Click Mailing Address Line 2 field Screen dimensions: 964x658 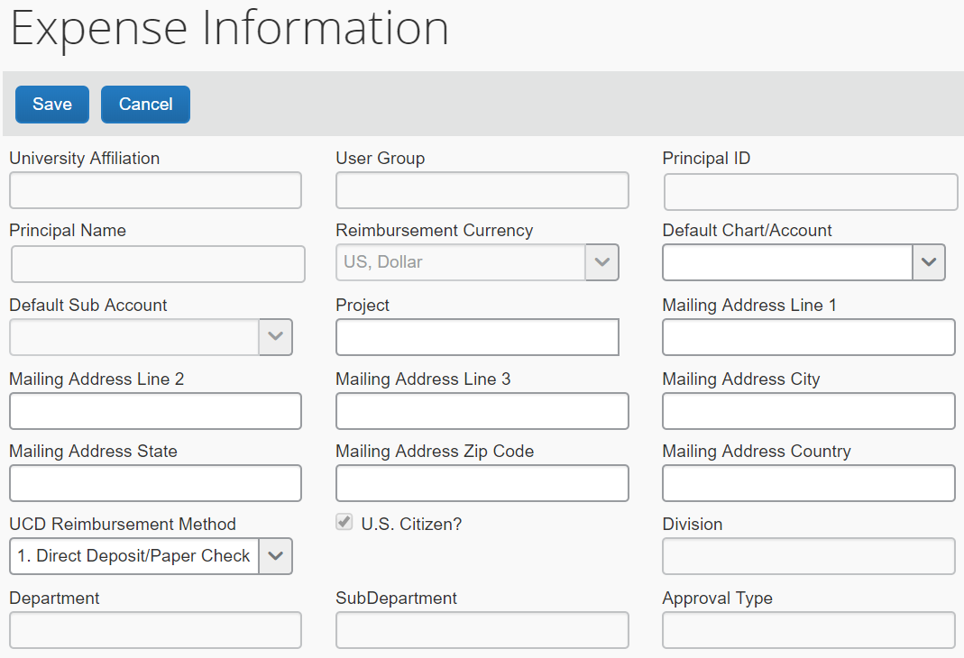[155, 411]
